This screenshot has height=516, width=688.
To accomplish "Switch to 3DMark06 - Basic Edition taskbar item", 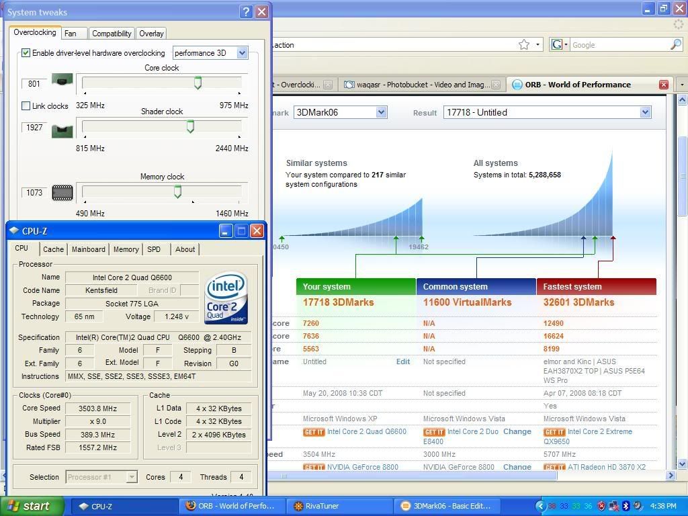I will click(448, 507).
